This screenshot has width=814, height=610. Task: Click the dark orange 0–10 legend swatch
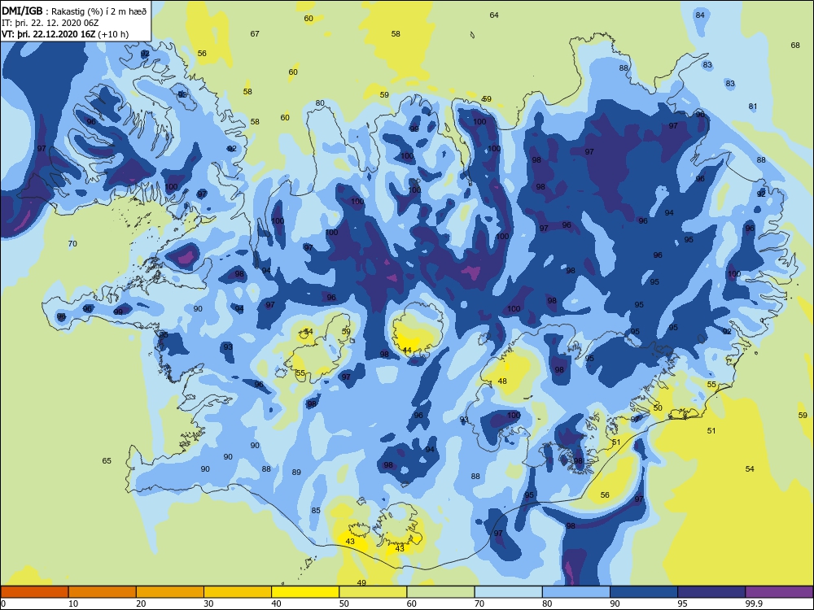(35, 592)
